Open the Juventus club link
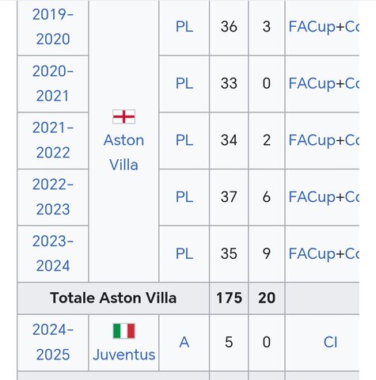376x380 pixels. (x=123, y=355)
